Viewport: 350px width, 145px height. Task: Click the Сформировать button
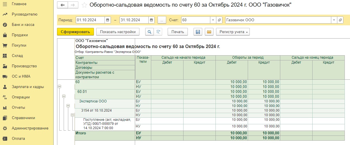(75, 32)
